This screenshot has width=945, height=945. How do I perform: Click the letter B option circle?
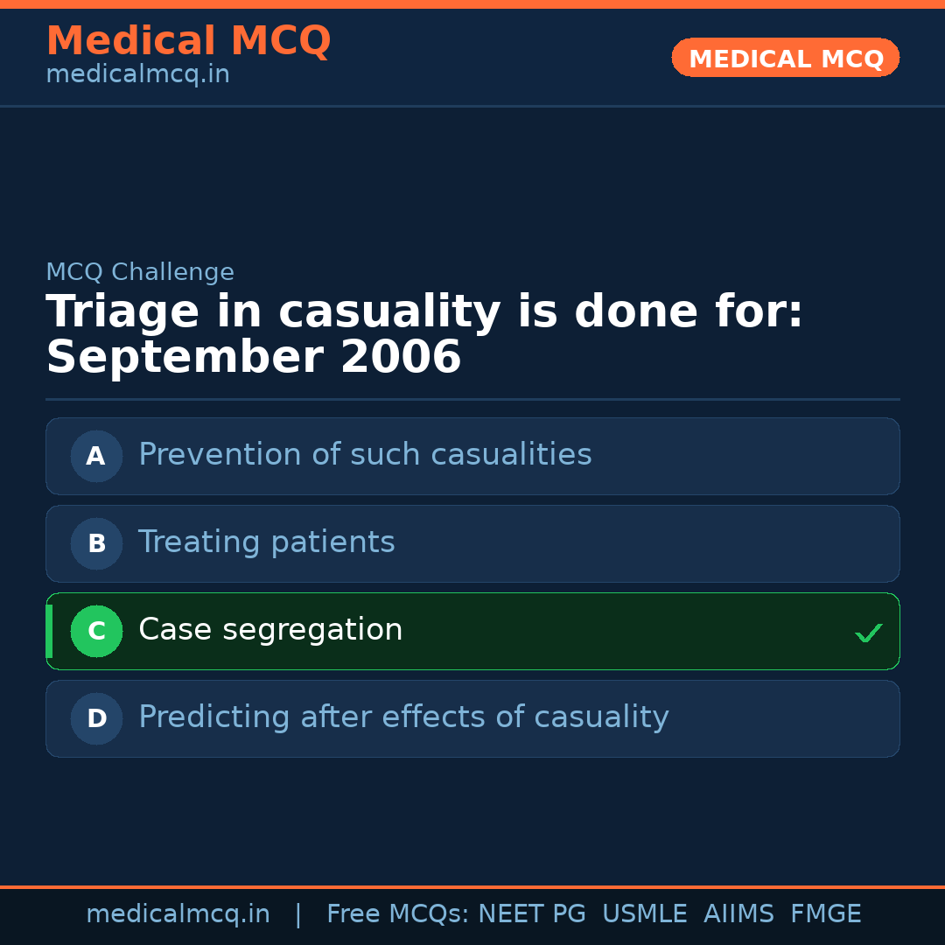point(96,543)
